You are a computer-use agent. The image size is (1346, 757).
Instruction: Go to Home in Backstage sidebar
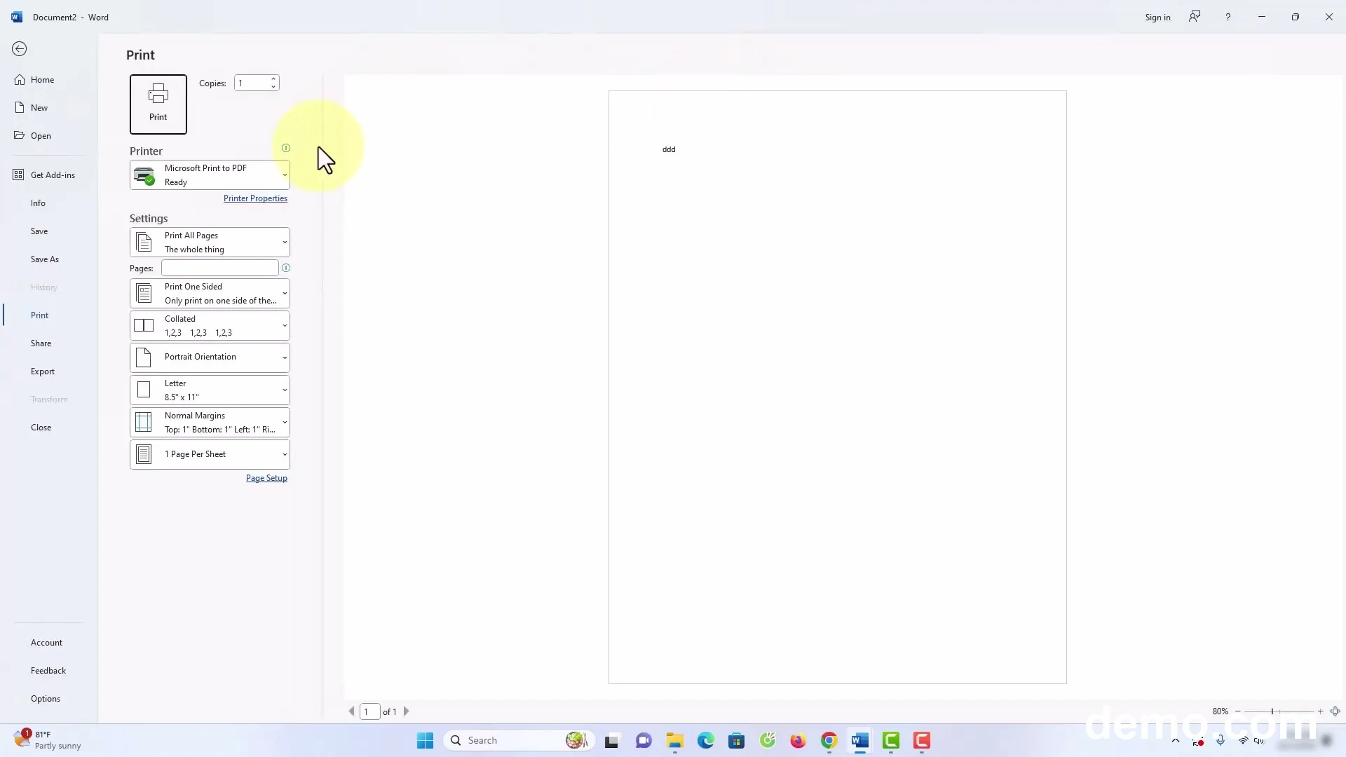pos(42,80)
